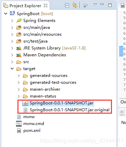This screenshot has height=147, width=126.
Task: Collapse the target folder
Action: coord(12,69)
